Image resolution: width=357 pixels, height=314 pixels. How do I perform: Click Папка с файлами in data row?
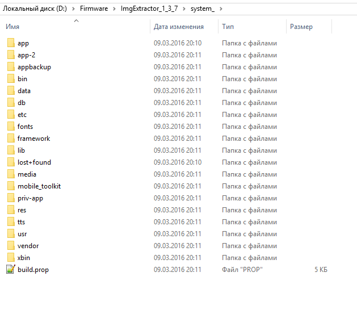[x=249, y=91]
